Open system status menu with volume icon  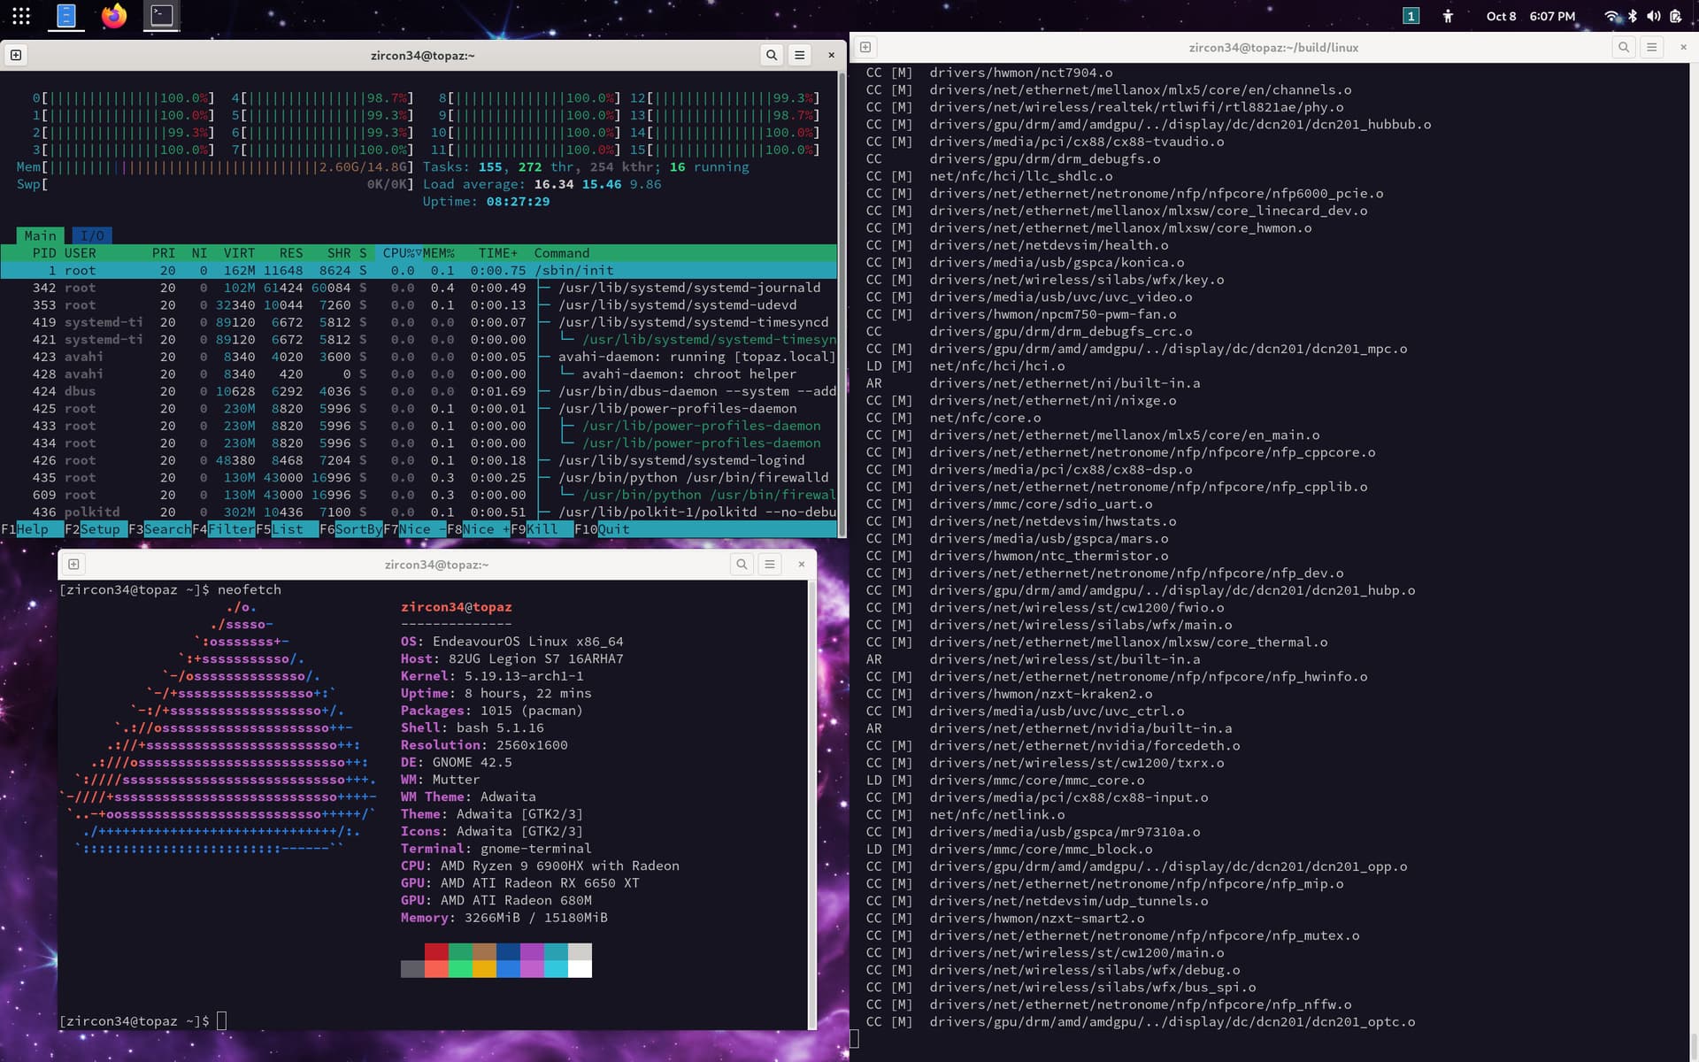click(1653, 16)
